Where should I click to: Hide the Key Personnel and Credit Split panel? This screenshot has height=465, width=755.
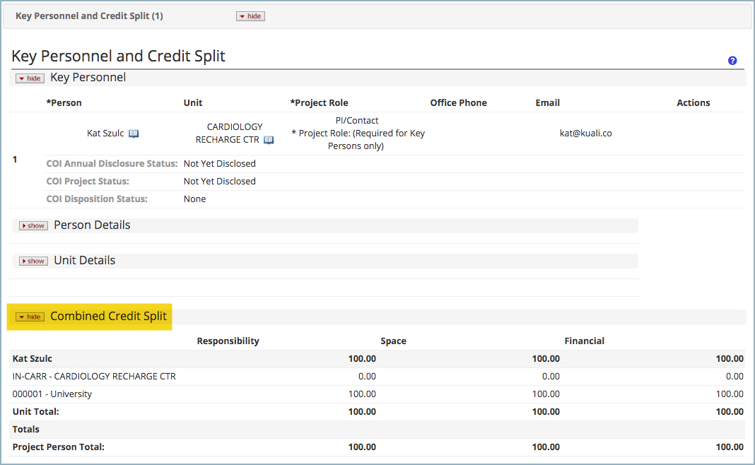[x=250, y=16]
